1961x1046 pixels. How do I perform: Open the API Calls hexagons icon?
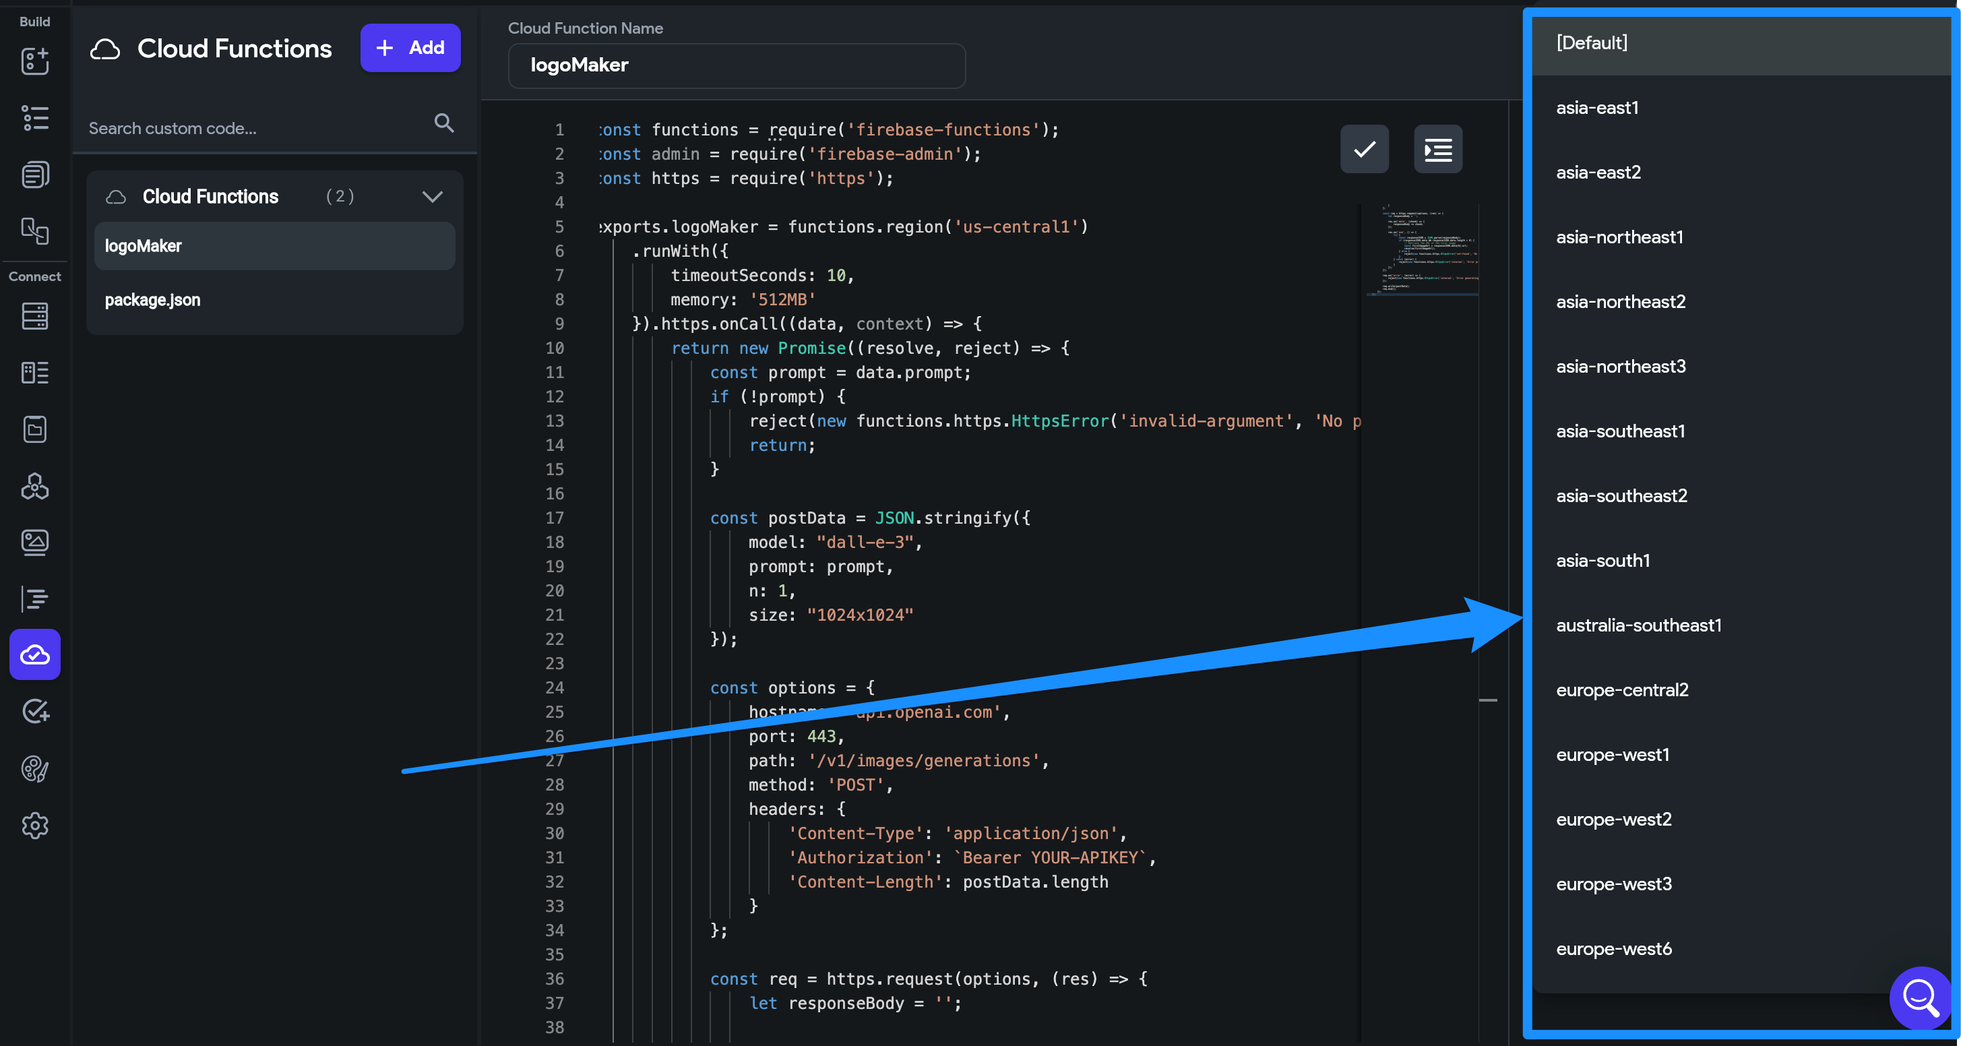click(35, 486)
